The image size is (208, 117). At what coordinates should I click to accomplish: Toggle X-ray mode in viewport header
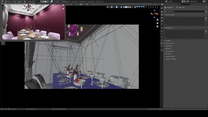point(121,7)
